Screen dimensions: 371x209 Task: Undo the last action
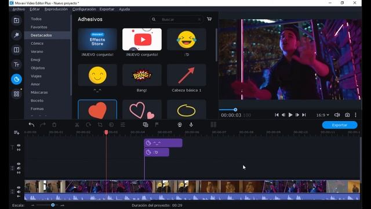tap(31, 125)
